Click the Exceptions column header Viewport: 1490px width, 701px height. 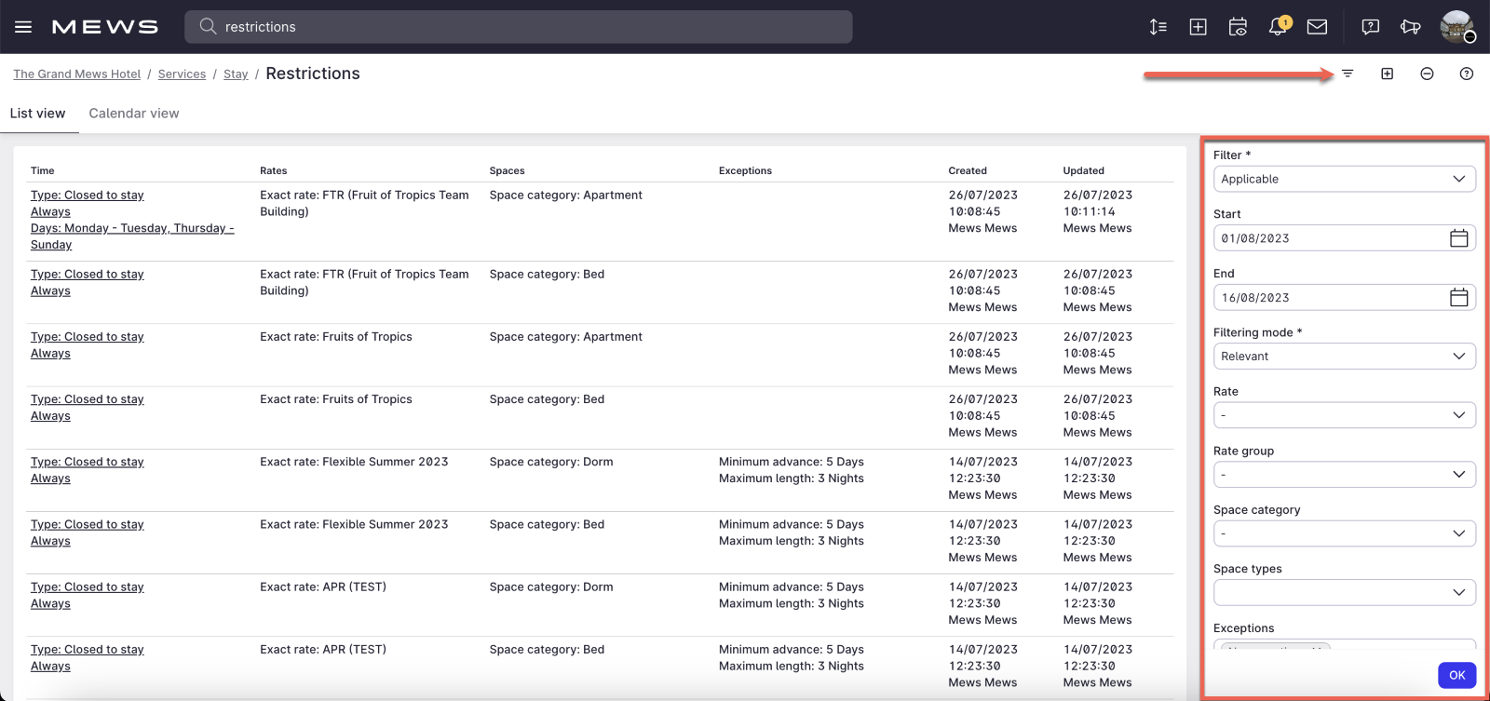pyautogui.click(x=746, y=171)
